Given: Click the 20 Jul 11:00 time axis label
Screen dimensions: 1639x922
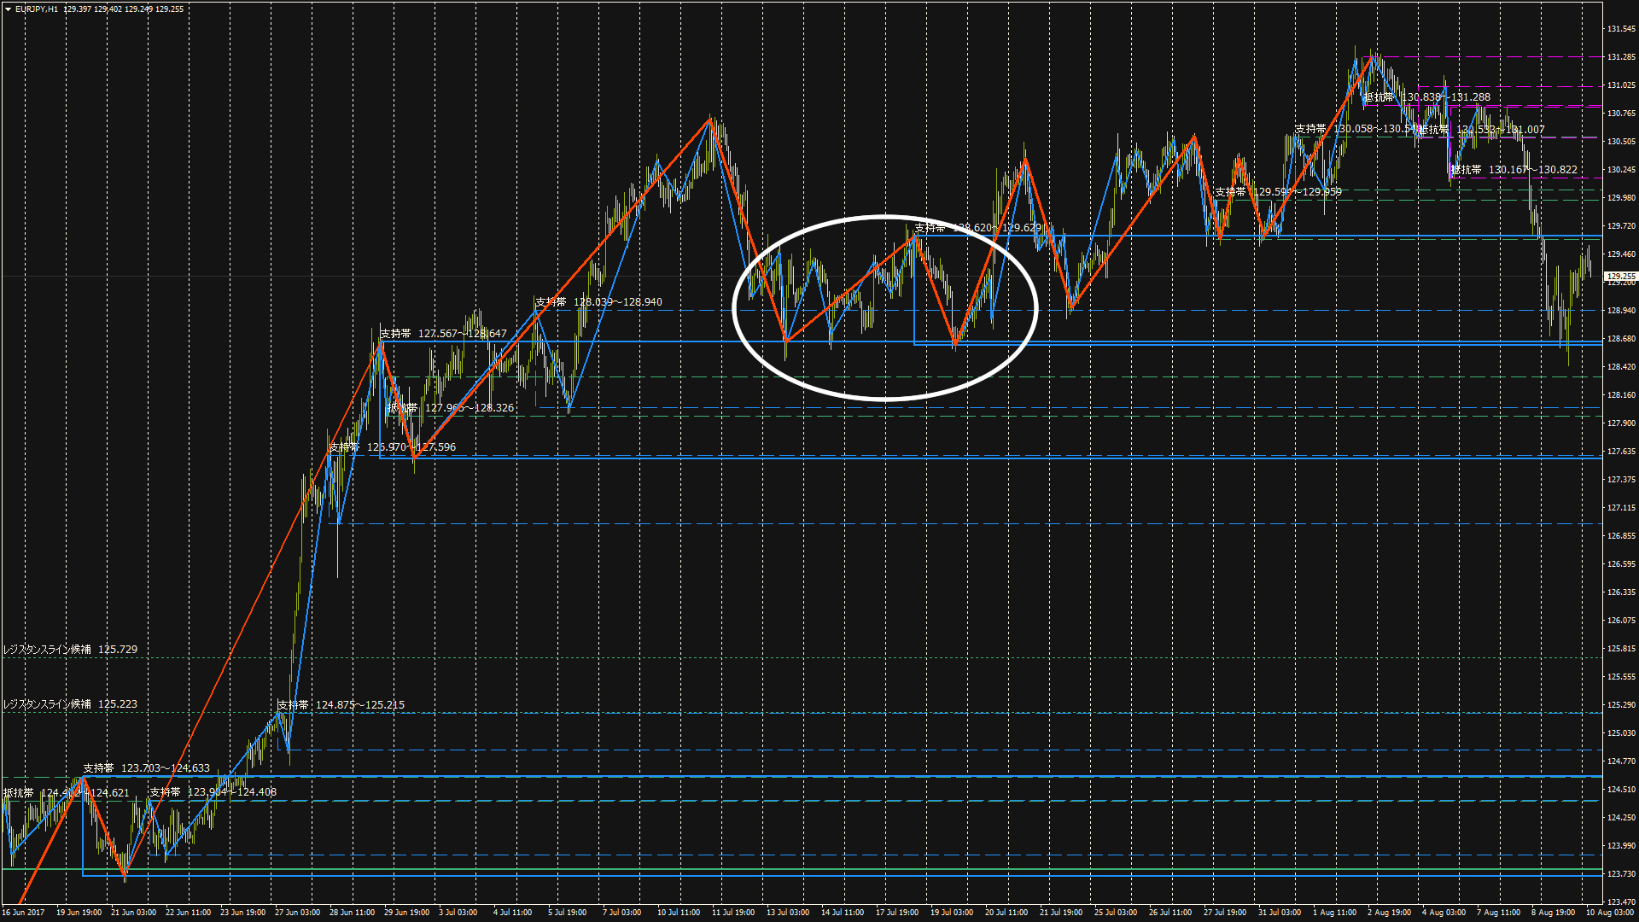Looking at the screenshot, I should pos(1006,913).
